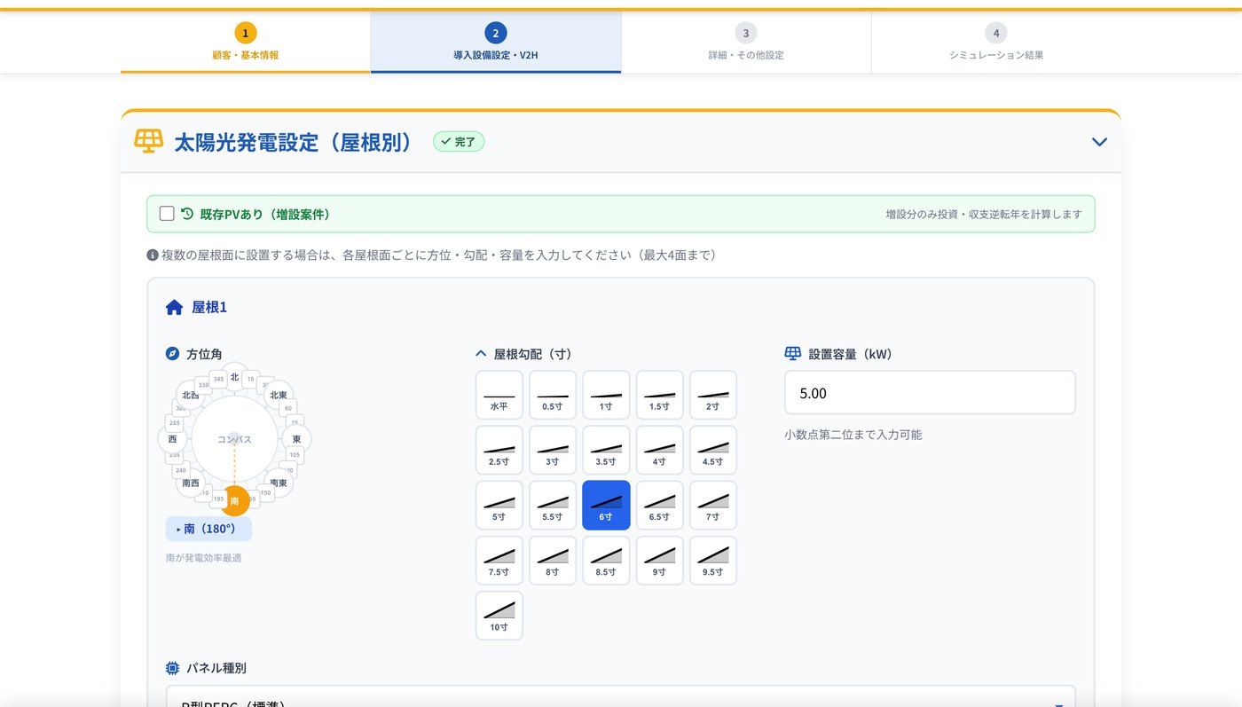Select the 3.5寸 roof pitch tile
The width and height of the screenshot is (1242, 707).
(606, 450)
